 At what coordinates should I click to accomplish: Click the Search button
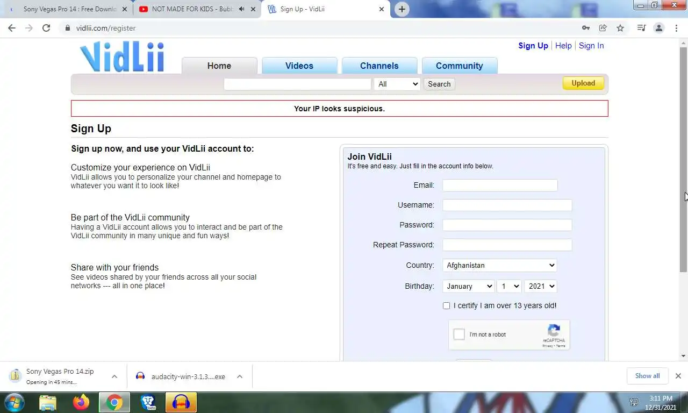click(x=439, y=84)
